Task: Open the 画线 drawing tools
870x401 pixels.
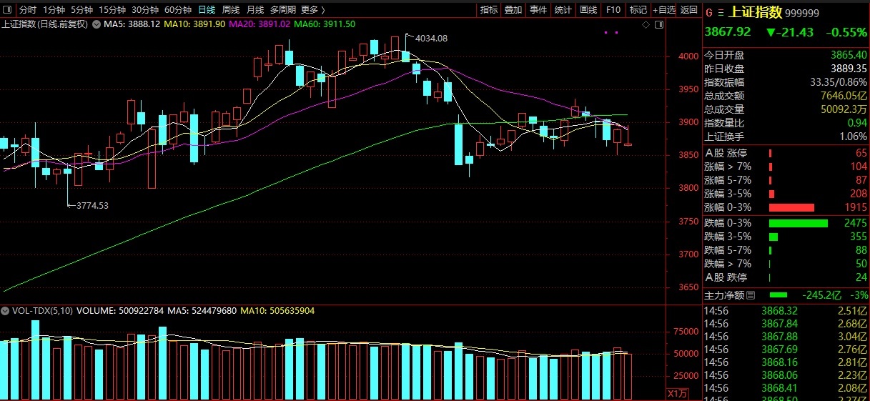Action: pos(588,10)
